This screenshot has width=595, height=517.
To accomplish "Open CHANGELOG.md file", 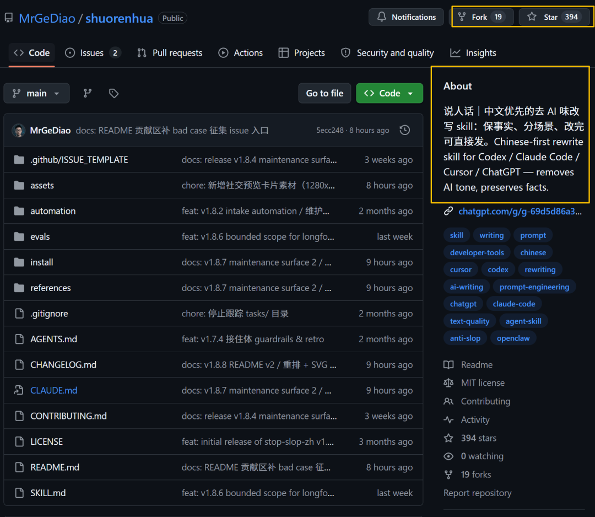I will pos(63,365).
